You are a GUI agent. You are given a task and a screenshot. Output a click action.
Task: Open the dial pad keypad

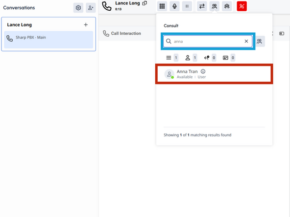(x=162, y=6)
